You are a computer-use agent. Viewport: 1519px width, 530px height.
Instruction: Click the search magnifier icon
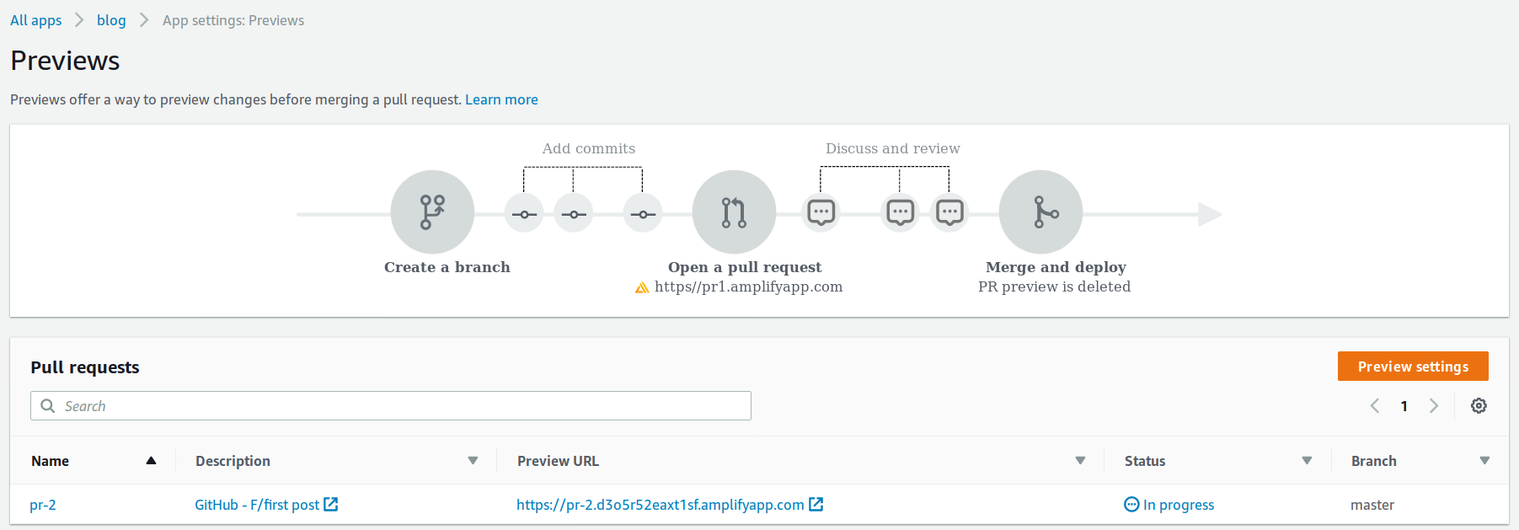[48, 405]
